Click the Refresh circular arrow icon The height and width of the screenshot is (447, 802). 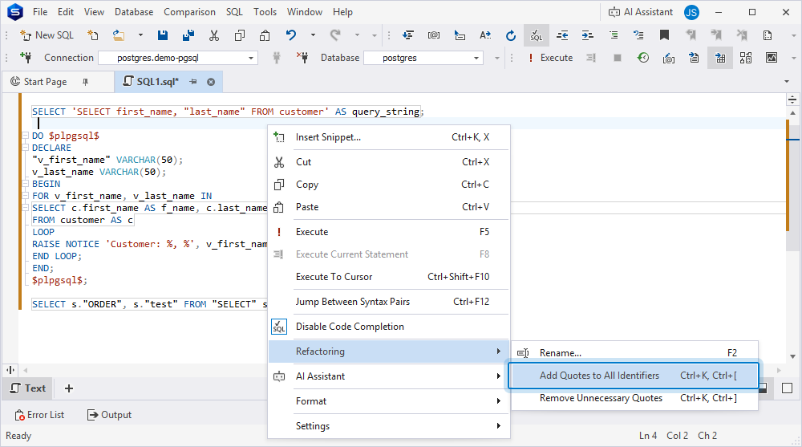(x=510, y=35)
